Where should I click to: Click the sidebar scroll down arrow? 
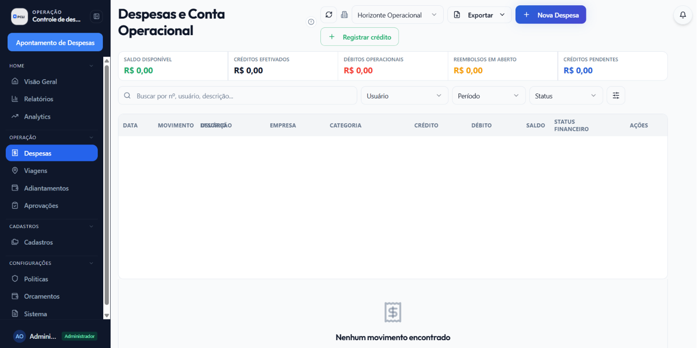click(107, 316)
